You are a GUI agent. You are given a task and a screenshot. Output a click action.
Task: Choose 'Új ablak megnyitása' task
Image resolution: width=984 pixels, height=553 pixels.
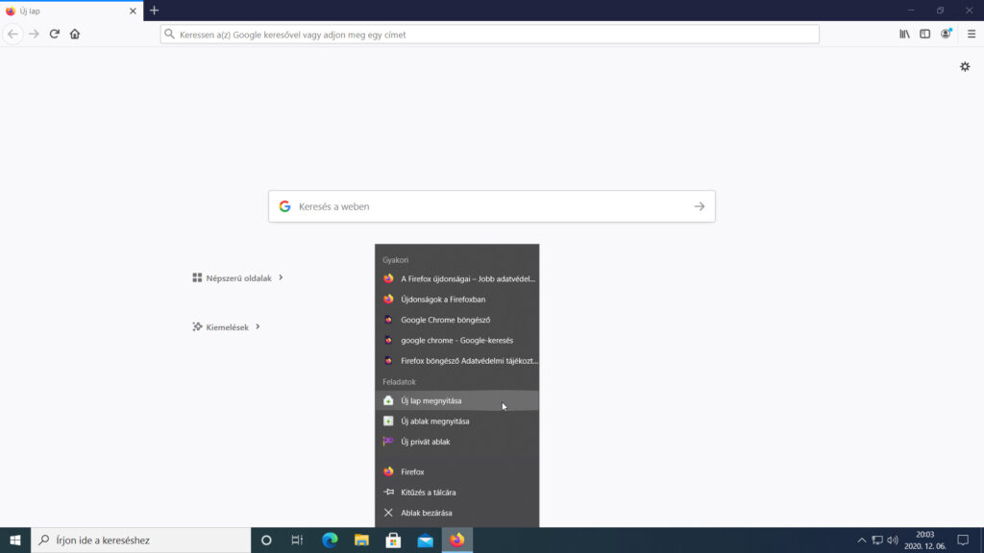456,421
